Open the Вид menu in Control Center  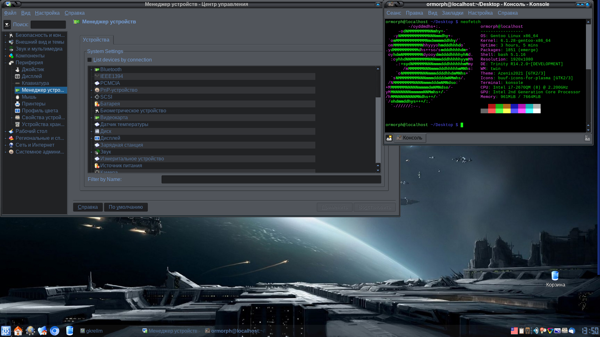coord(26,13)
